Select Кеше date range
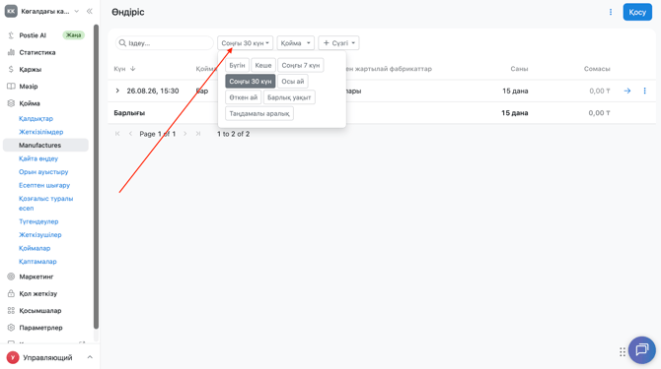This screenshot has width=661, height=369. [263, 65]
